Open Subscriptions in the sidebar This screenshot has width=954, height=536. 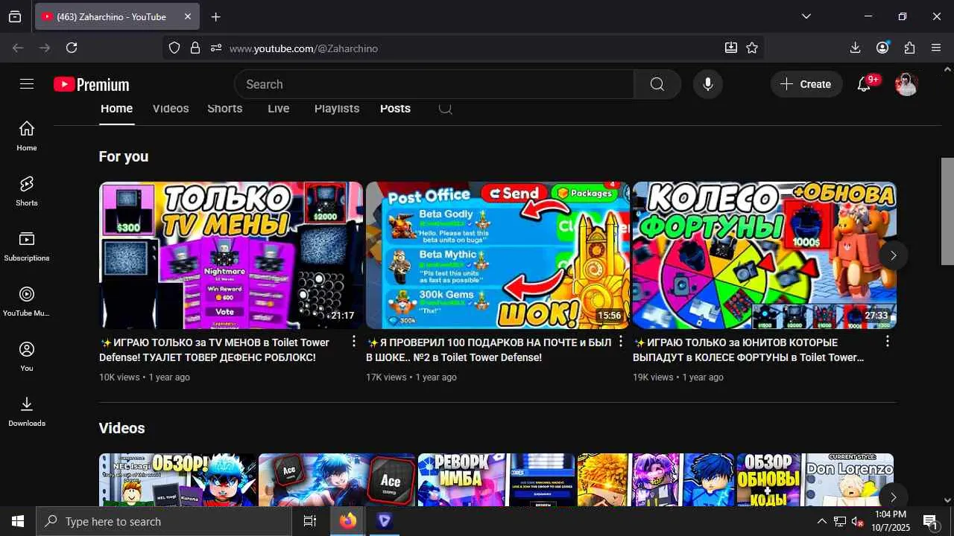click(x=27, y=246)
